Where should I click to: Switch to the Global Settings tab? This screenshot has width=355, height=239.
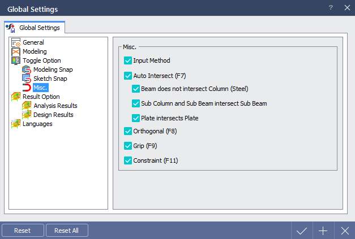click(x=35, y=28)
